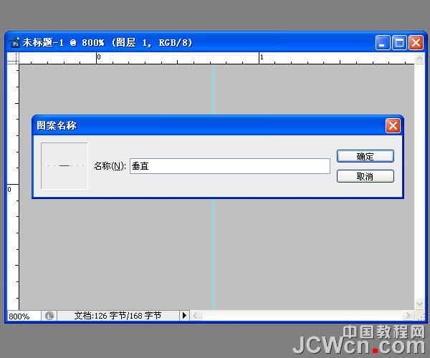Image resolution: width=430 pixels, height=358 pixels.
Task: Click the 图案名称 dialog title text
Action: (57, 125)
